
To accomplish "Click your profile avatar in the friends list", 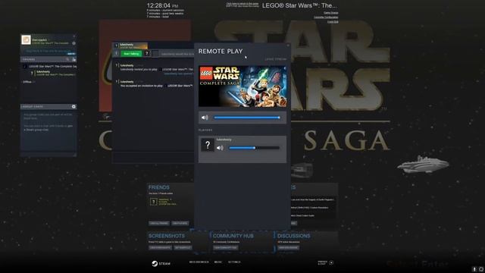I will pyautogui.click(x=26, y=39).
